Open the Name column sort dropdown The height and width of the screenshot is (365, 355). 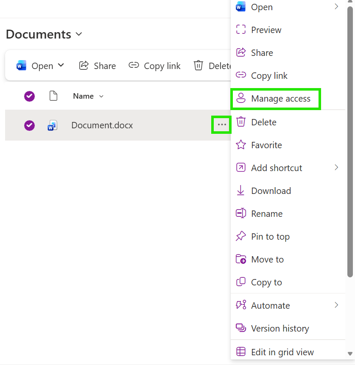(x=101, y=97)
